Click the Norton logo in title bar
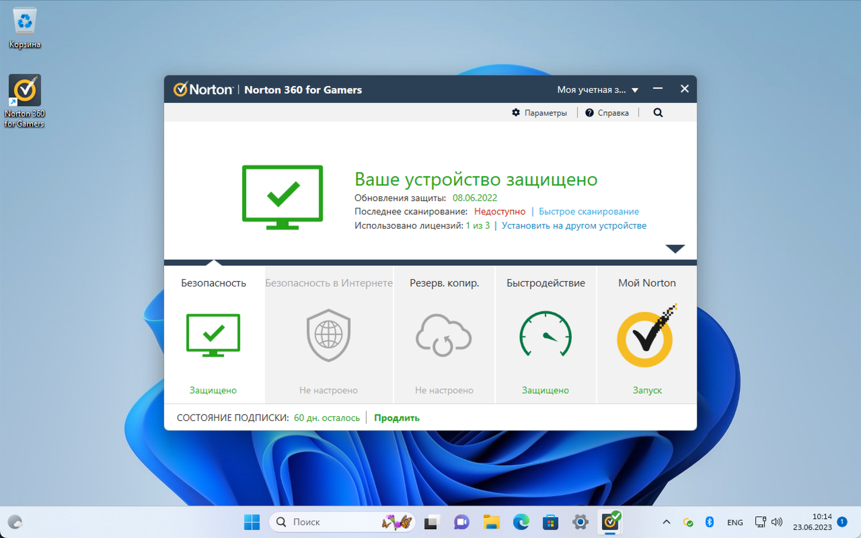 pos(203,90)
